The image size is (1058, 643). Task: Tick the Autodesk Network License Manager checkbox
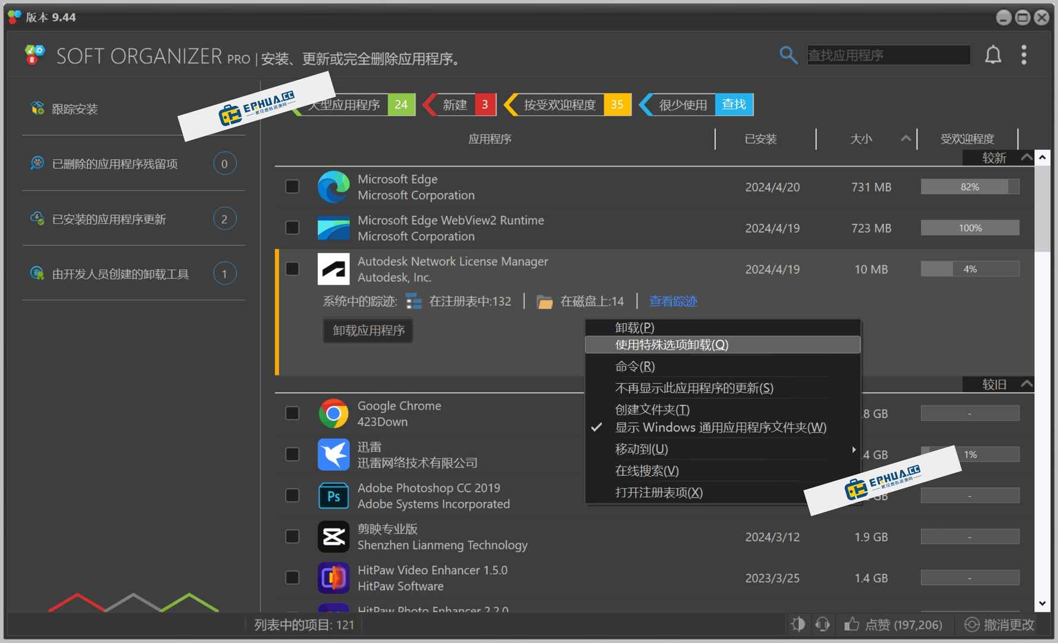click(x=292, y=269)
